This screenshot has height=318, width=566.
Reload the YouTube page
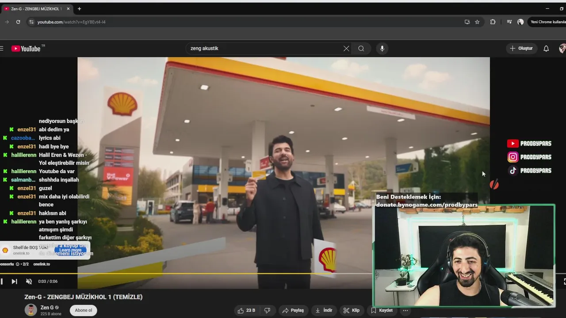[18, 22]
